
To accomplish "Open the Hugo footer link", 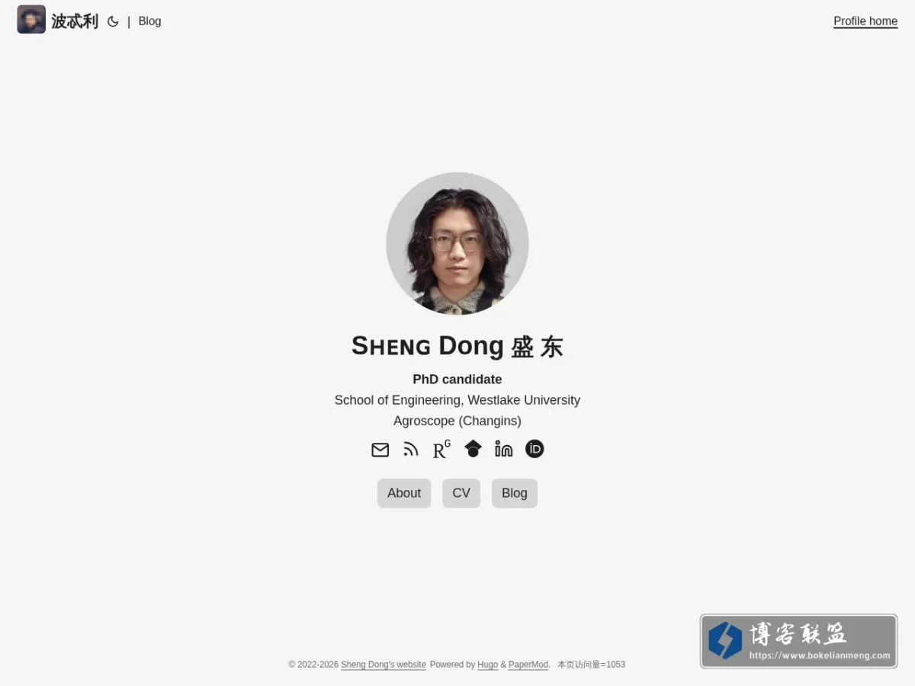I will click(488, 665).
